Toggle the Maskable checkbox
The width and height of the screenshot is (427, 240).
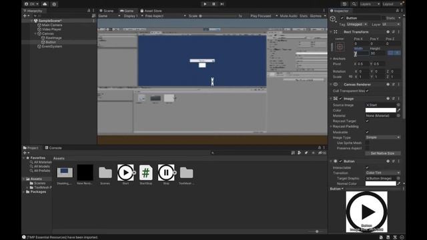(367, 132)
